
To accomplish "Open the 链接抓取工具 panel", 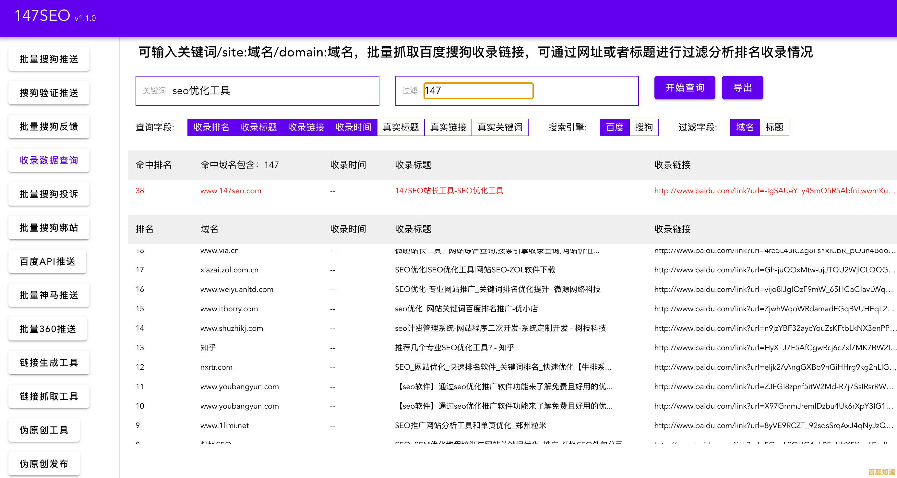I will pos(48,396).
